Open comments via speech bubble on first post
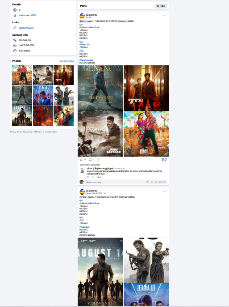This screenshot has width=229, height=307. 90,159
